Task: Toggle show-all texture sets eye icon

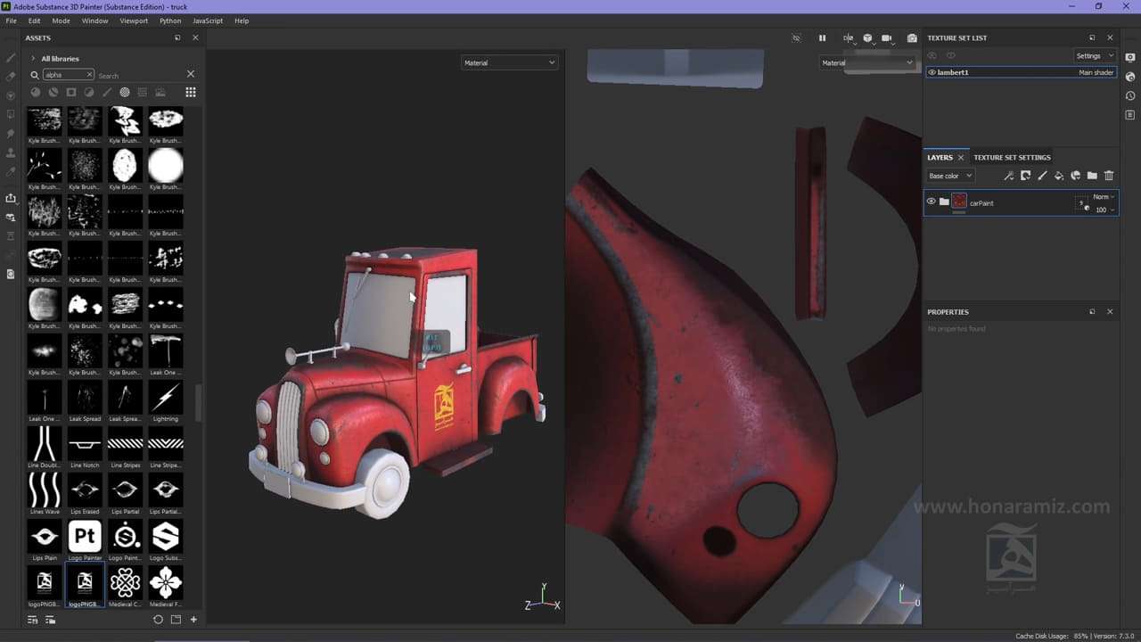Action: [951, 55]
